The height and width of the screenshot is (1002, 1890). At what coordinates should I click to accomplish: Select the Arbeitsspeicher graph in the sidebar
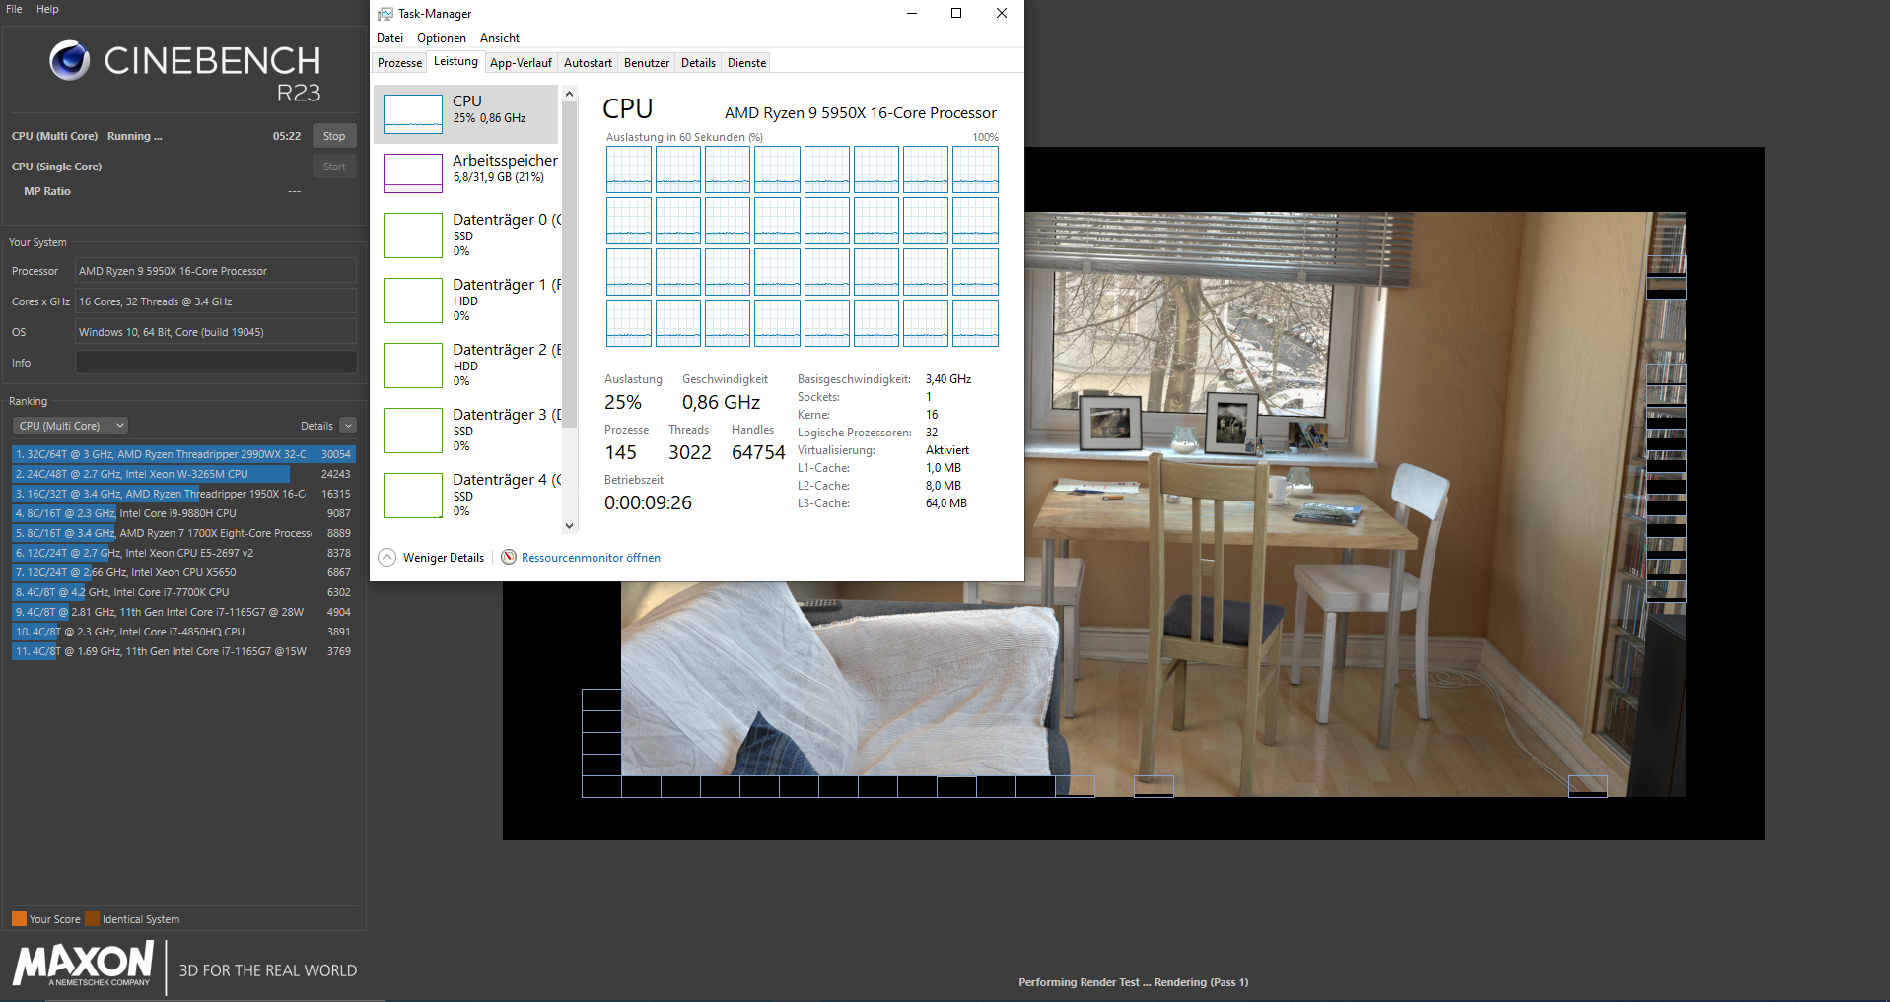pos(412,172)
